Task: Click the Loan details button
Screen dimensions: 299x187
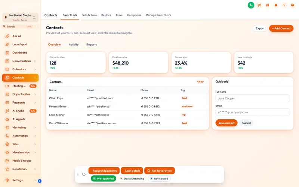Action: (x=132, y=171)
